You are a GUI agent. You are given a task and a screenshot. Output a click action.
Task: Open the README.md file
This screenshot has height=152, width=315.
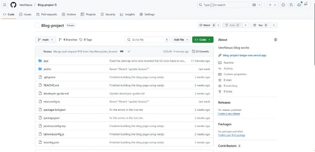[51, 85]
